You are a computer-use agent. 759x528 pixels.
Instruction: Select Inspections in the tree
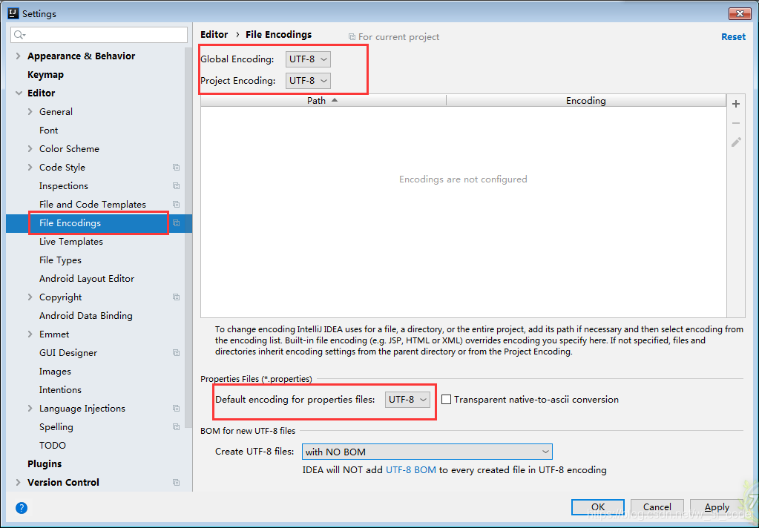[63, 186]
